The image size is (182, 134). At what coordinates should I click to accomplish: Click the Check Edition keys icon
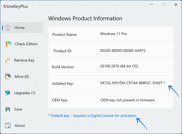(x=8, y=44)
